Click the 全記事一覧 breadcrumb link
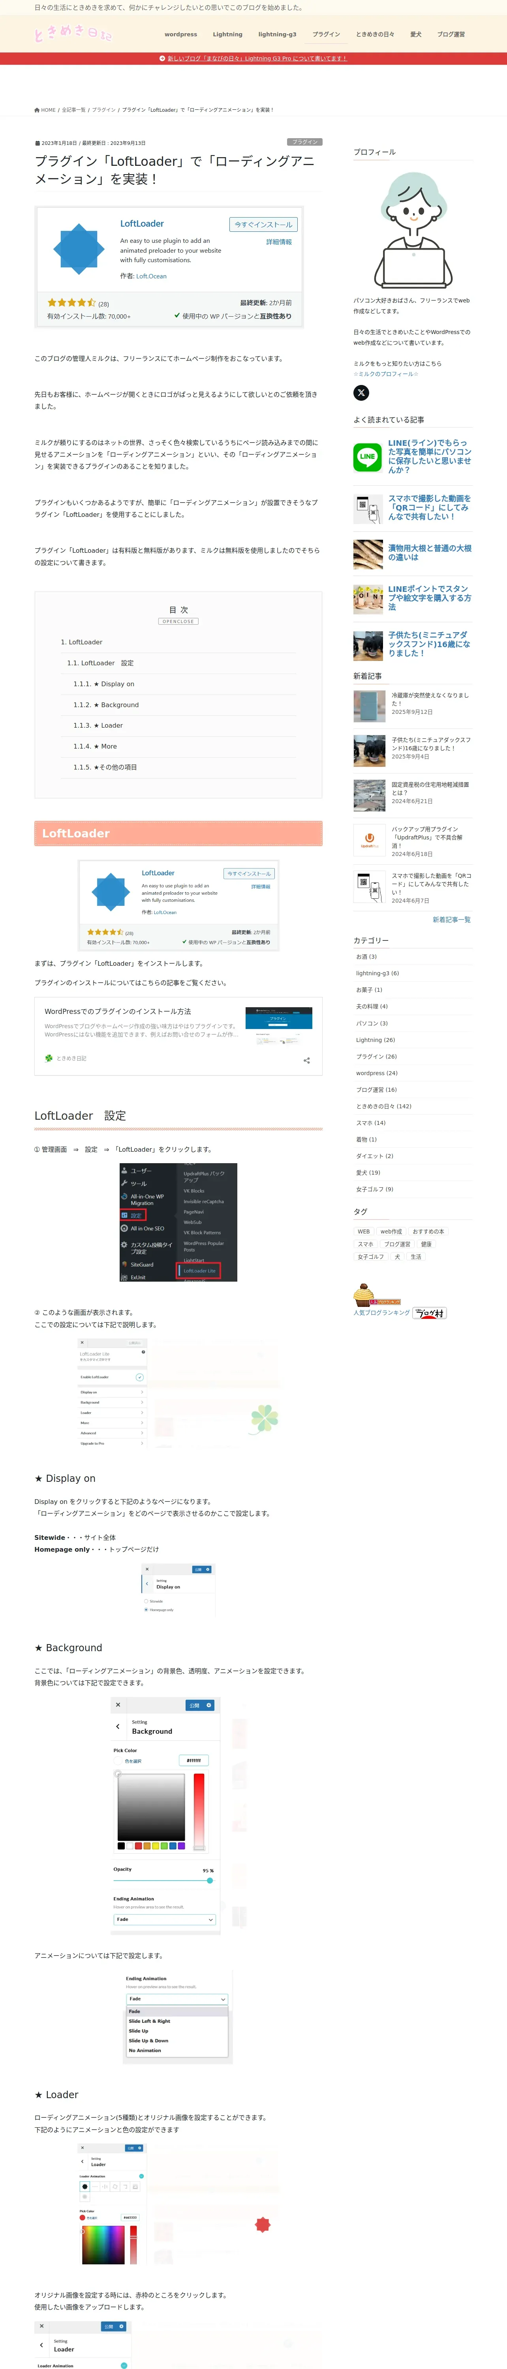 (x=73, y=111)
